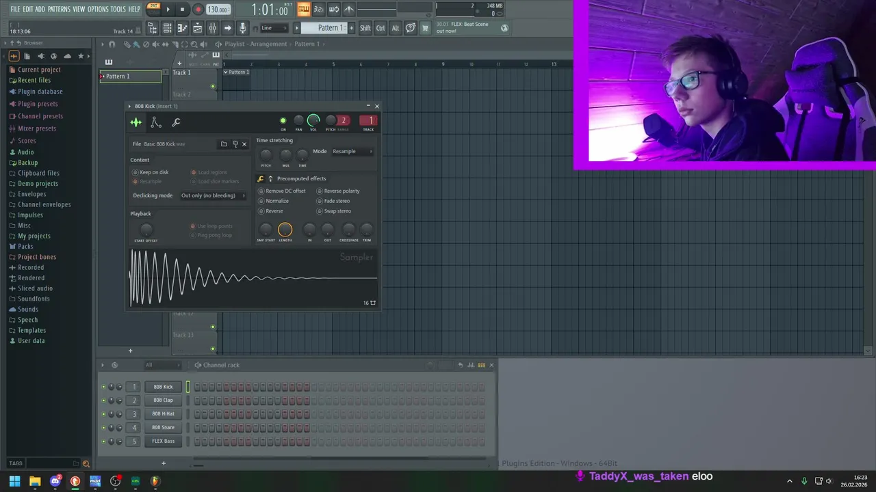Click the Ctrl key button in toolbar
Screen dimensions: 876x492
point(381,28)
